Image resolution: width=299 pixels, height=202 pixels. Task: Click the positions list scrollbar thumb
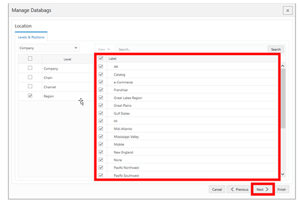tap(283, 98)
